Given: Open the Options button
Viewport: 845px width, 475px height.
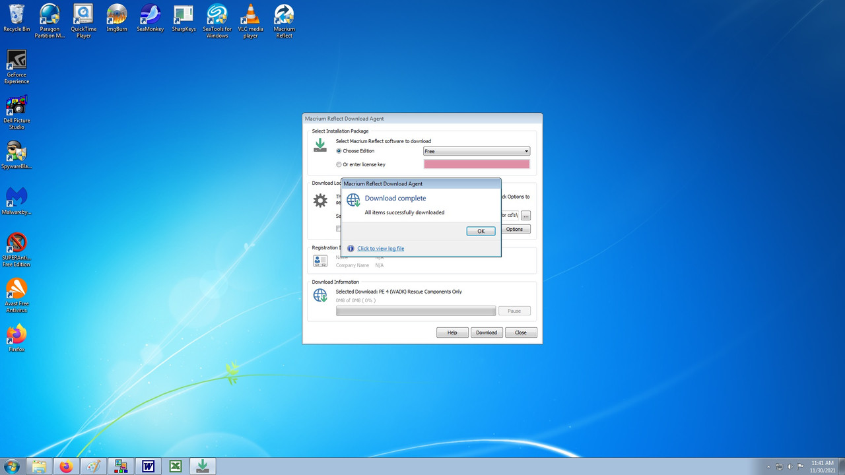Looking at the screenshot, I should point(514,229).
